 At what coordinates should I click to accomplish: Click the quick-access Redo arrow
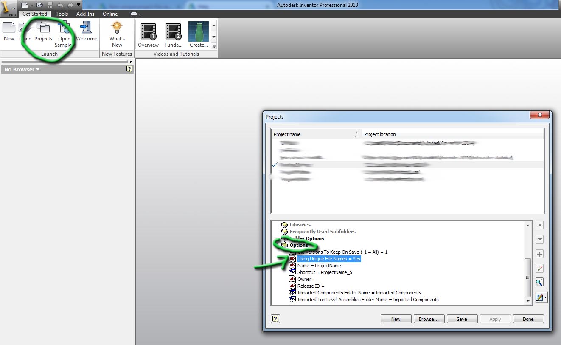tap(70, 5)
